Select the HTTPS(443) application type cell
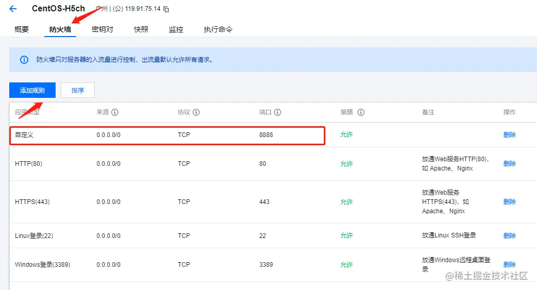Screen dimensions: 537x290 pyautogui.click(x=32, y=201)
